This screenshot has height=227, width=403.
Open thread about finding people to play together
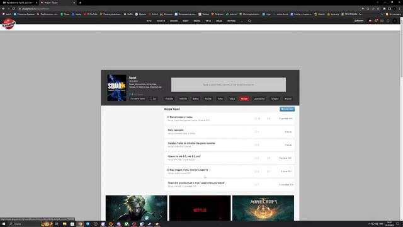coord(189,170)
